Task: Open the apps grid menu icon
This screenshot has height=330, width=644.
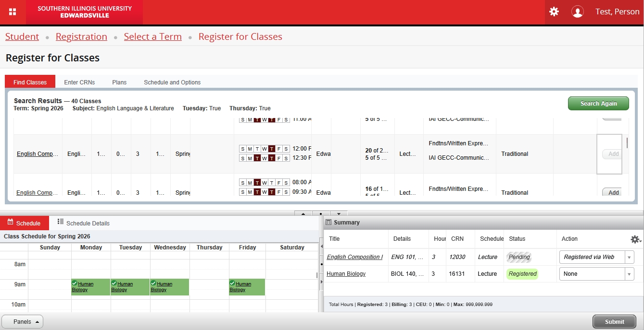Action: (13, 12)
